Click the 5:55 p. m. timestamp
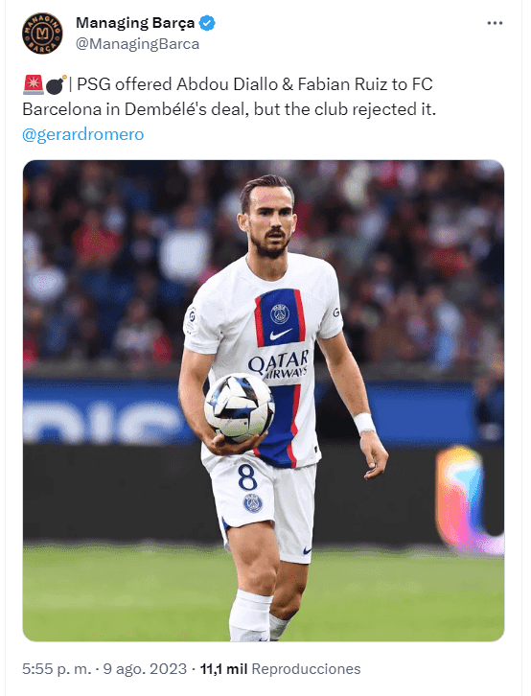 pos(57,668)
